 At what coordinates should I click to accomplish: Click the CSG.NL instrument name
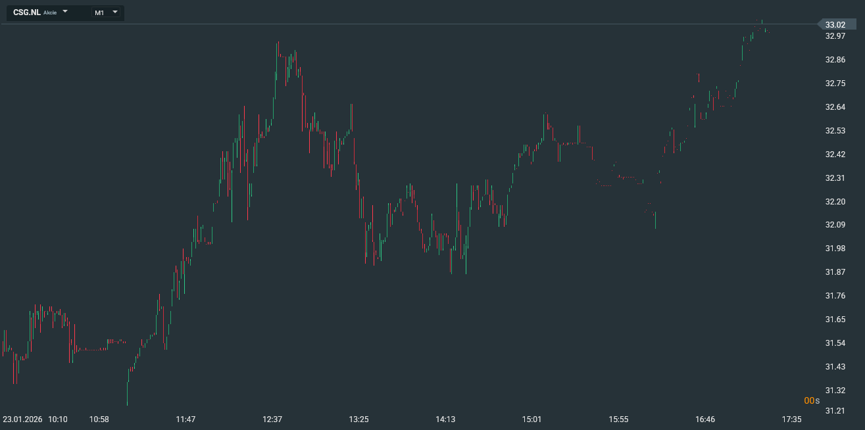[27, 12]
